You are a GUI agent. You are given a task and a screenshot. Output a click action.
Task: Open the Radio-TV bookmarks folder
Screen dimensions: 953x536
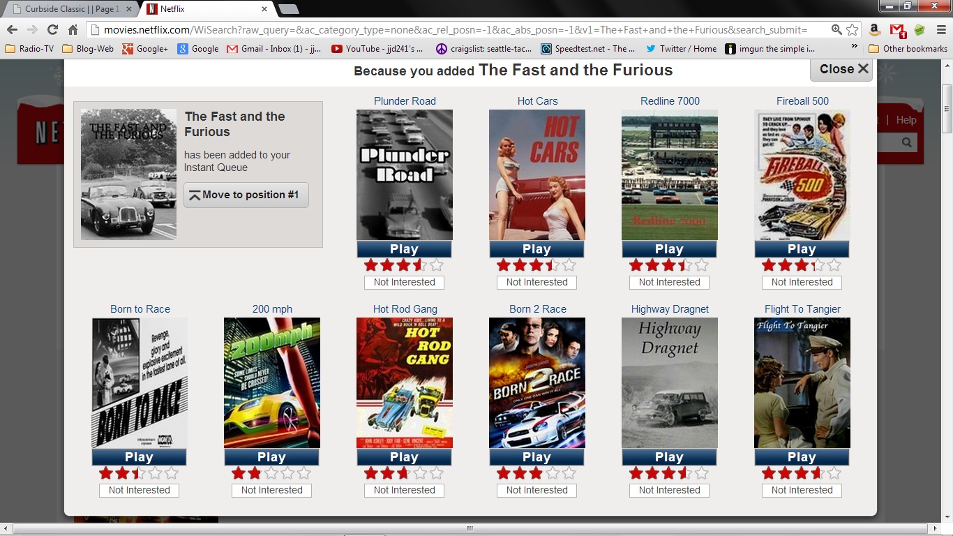(x=29, y=49)
